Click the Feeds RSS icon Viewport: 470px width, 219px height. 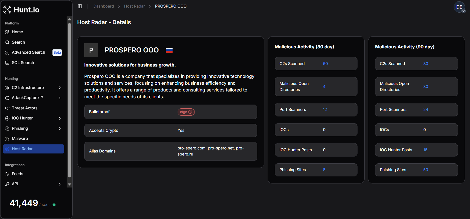pos(7,174)
